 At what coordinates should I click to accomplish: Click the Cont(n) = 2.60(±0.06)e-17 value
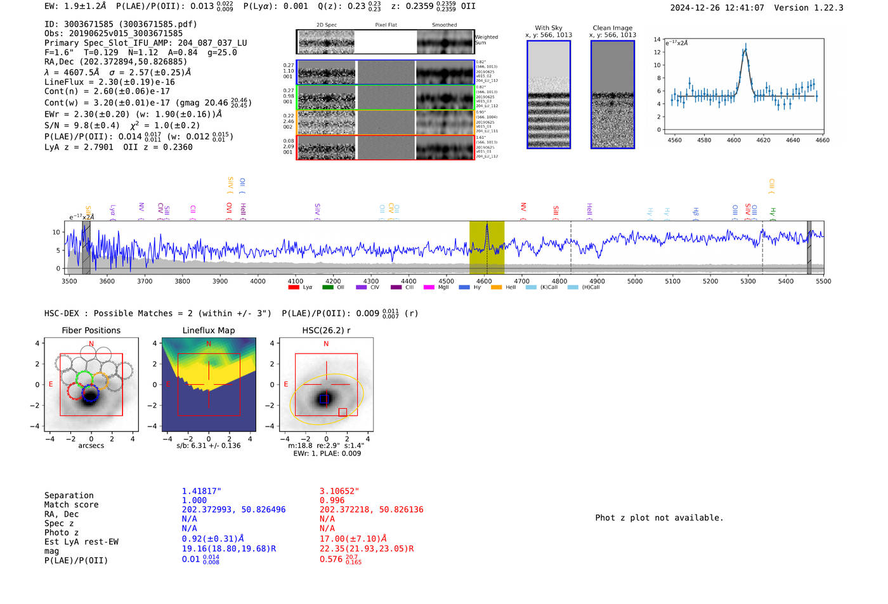point(107,91)
